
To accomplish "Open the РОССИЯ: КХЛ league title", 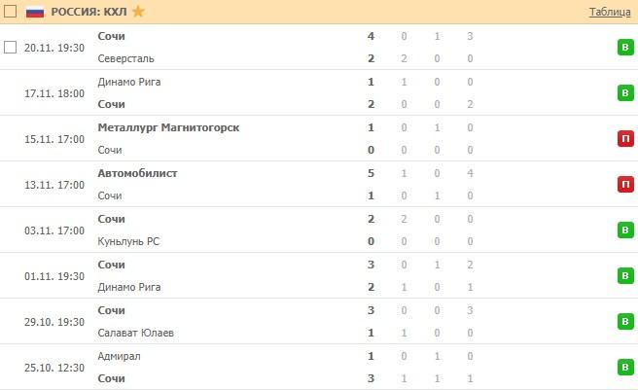I will 89,12.
